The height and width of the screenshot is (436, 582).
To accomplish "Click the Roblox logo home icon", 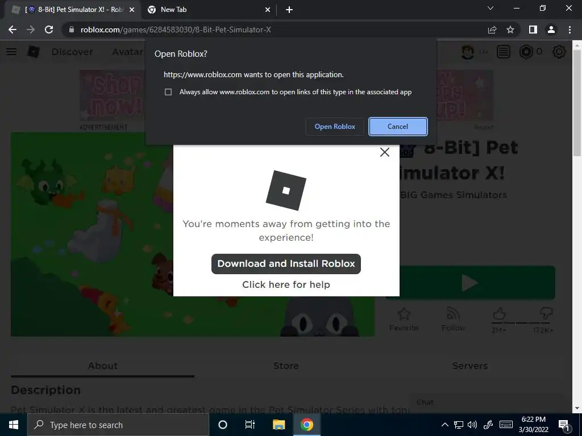I will tap(34, 52).
